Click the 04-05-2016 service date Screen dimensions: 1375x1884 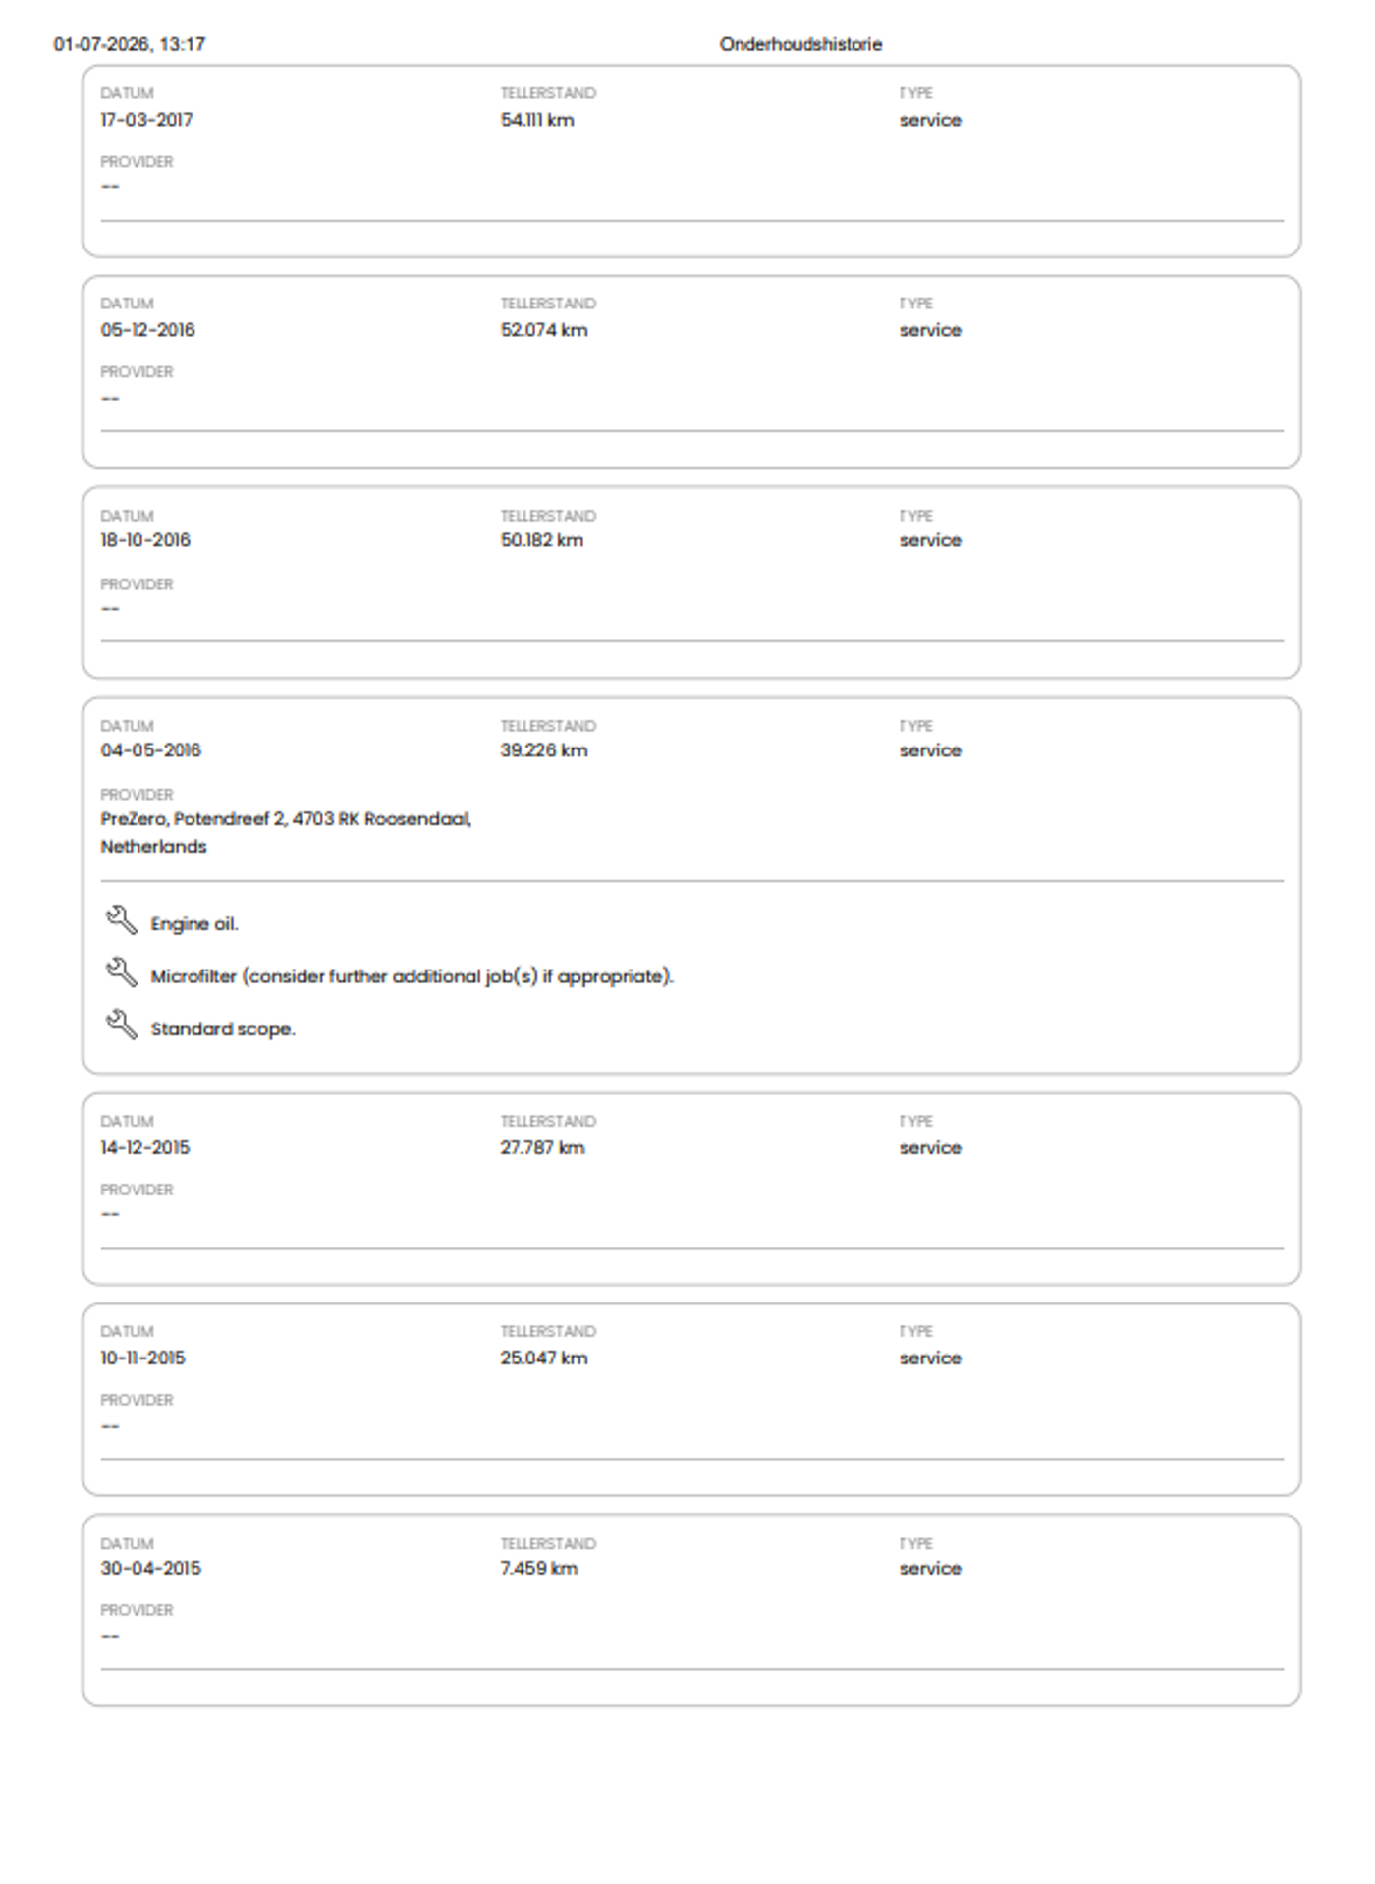point(150,750)
